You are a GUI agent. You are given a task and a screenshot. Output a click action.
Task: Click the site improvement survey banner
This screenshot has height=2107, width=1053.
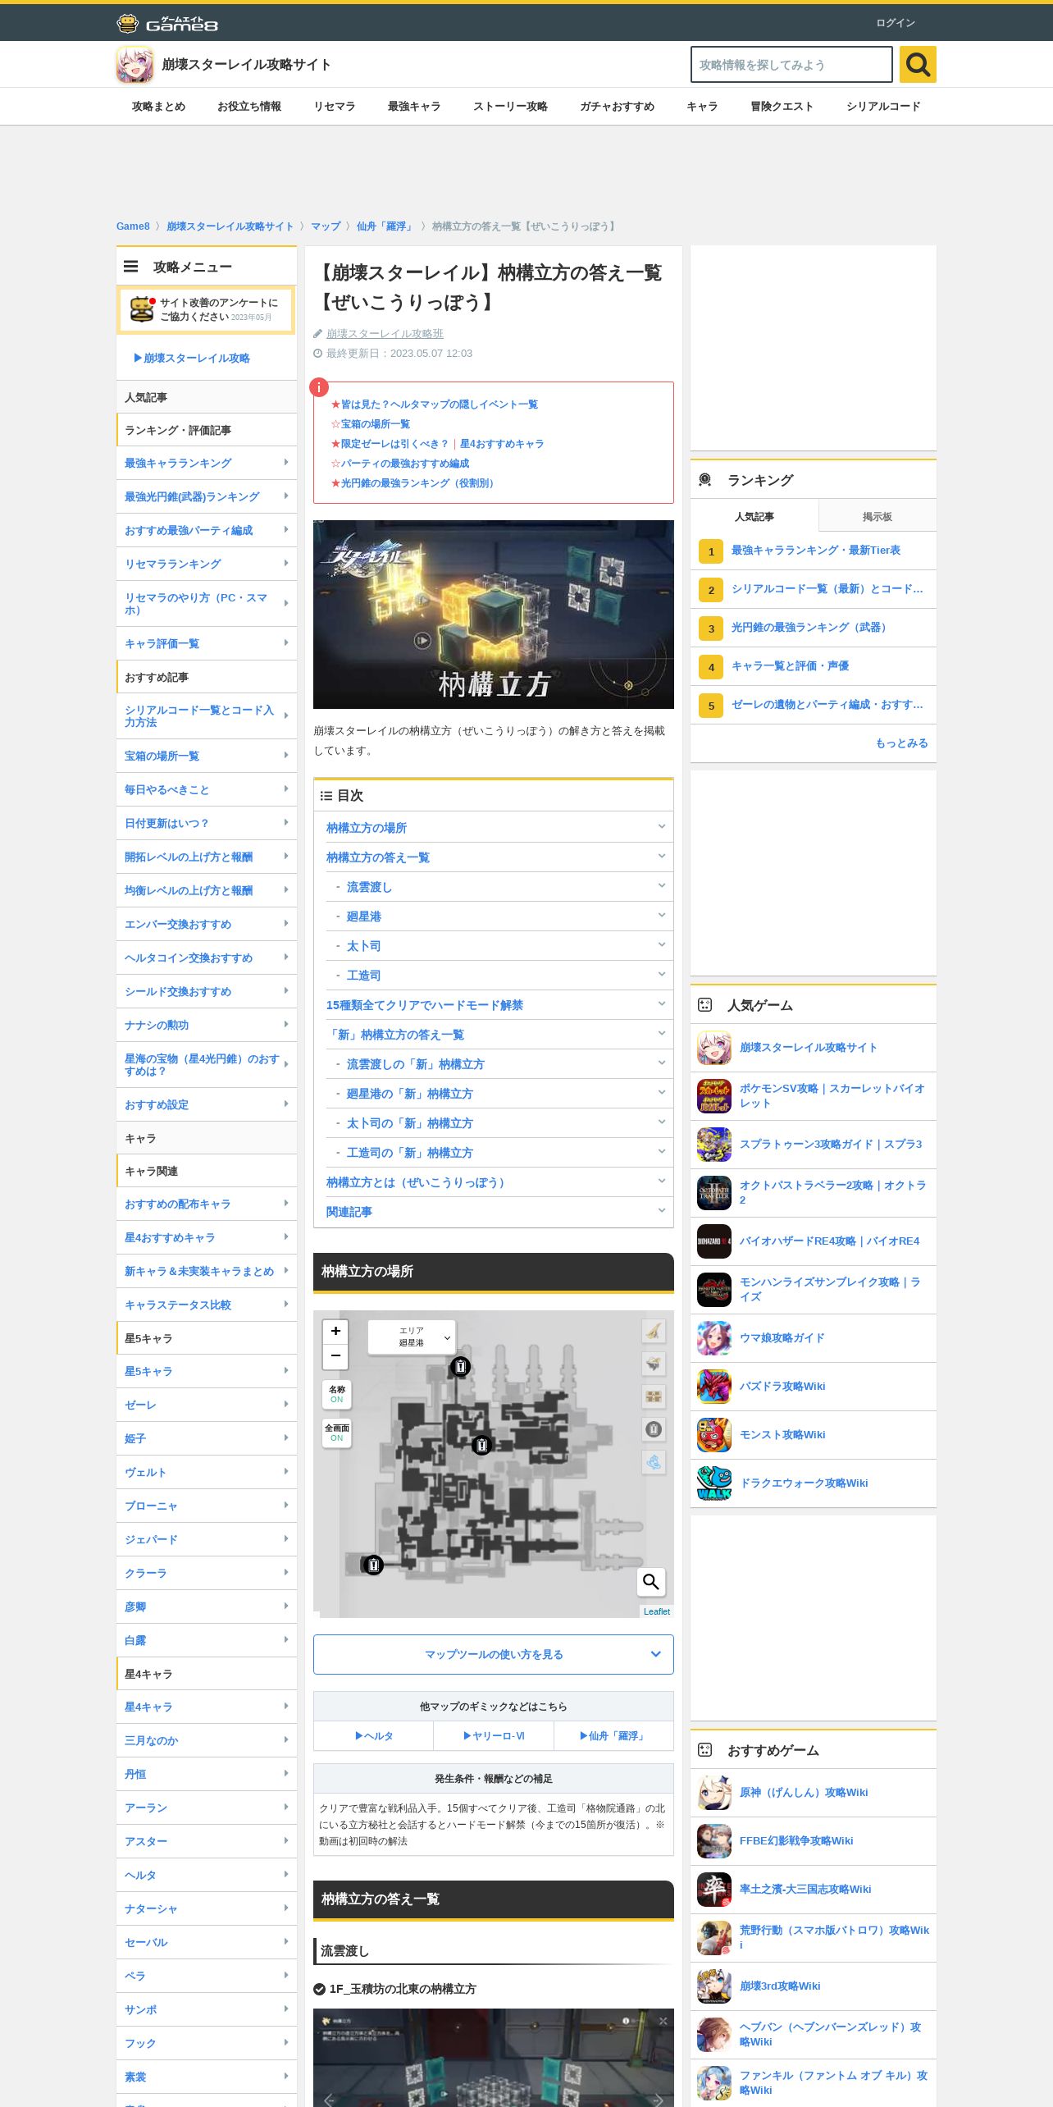207,309
